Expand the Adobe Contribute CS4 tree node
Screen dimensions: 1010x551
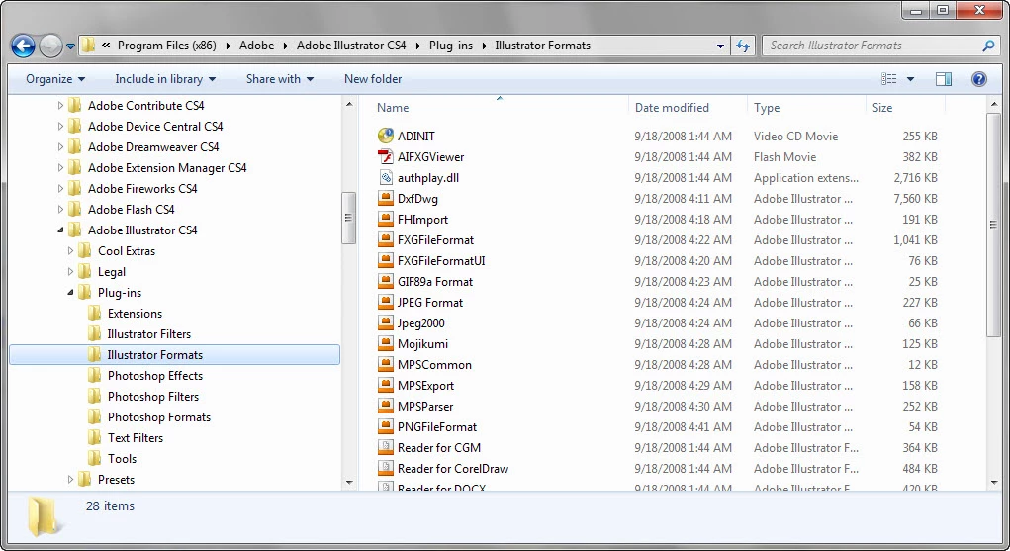click(60, 106)
